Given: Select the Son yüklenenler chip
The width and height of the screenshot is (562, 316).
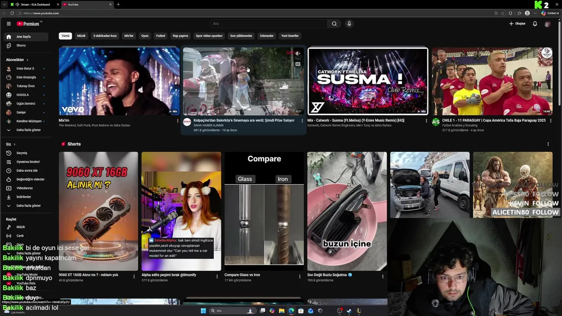Looking at the screenshot, I should coord(241,36).
